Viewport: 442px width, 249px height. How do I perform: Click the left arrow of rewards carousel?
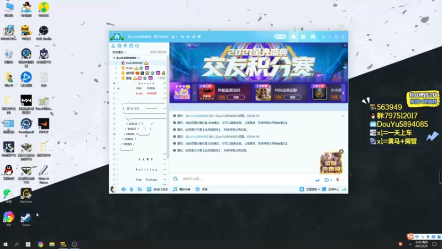pyautogui.click(x=194, y=93)
